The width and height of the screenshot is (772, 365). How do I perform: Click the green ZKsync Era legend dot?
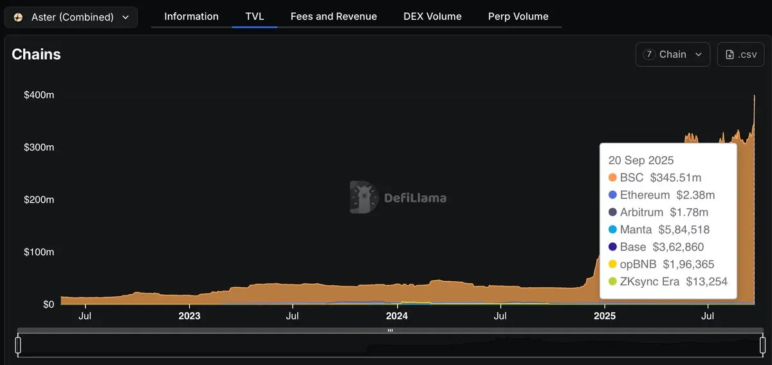click(612, 281)
